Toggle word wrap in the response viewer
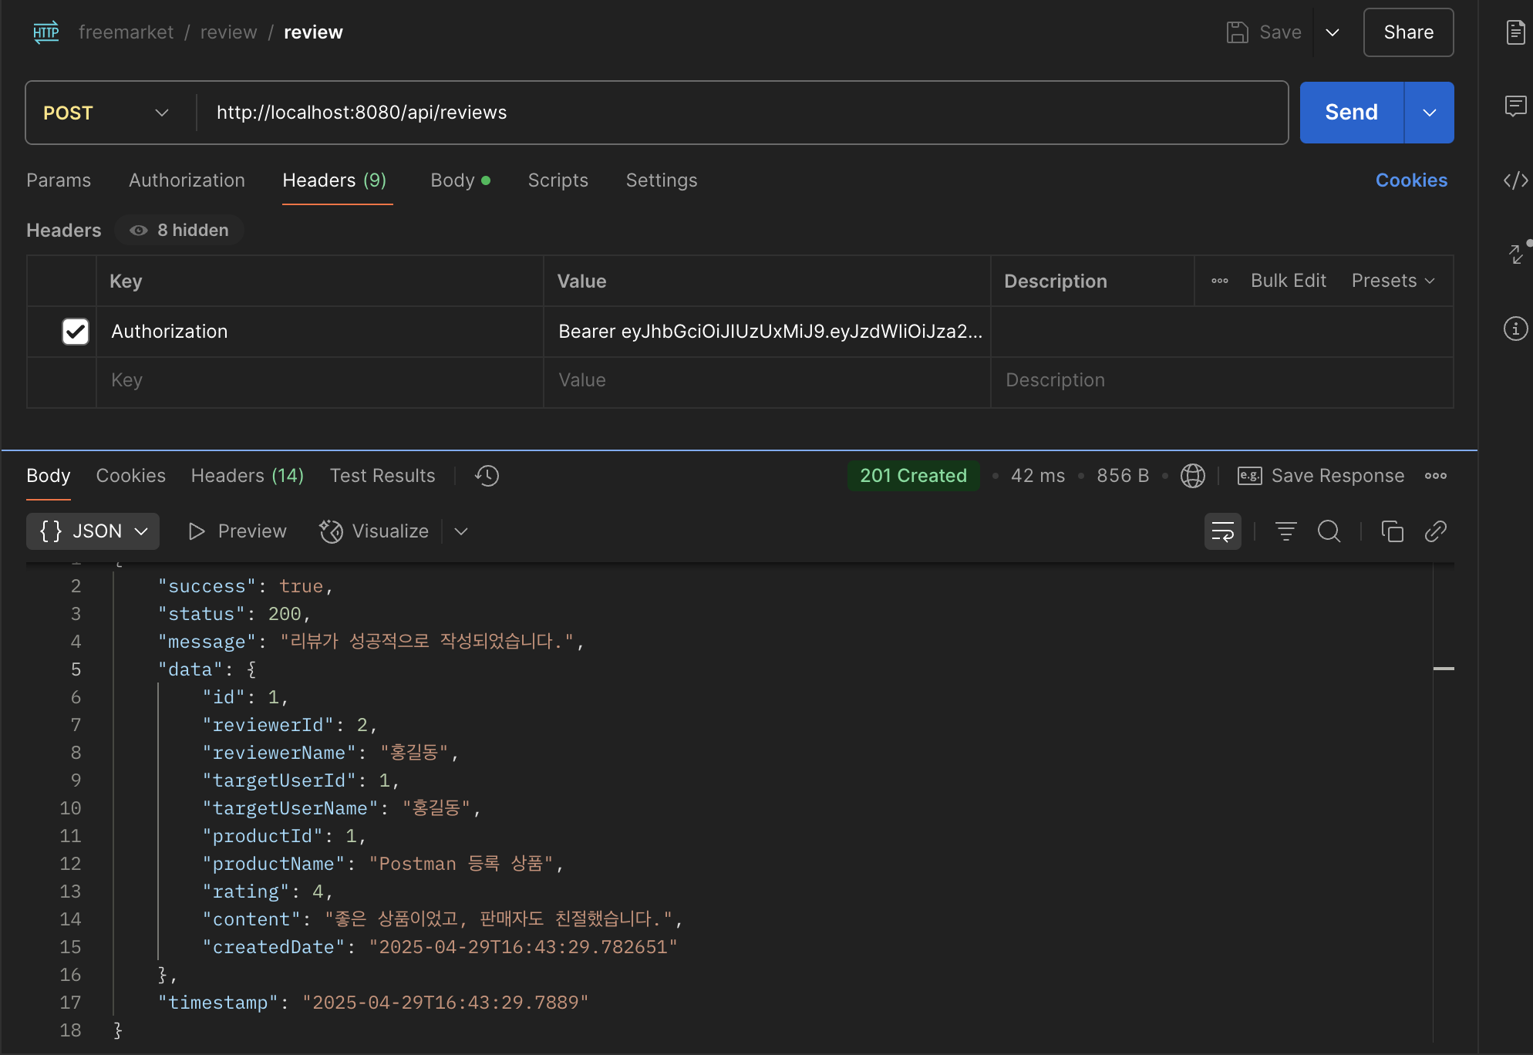The image size is (1533, 1055). click(x=1223, y=531)
